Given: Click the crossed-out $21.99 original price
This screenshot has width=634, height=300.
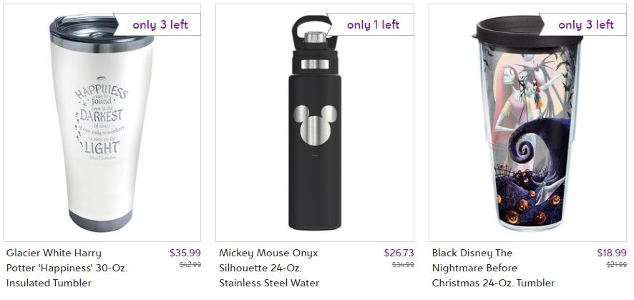Looking at the screenshot, I should point(616,265).
